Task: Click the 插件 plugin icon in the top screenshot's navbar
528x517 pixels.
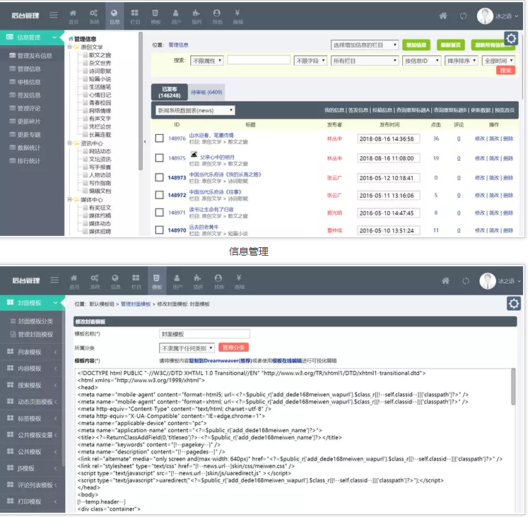Action: point(196,16)
